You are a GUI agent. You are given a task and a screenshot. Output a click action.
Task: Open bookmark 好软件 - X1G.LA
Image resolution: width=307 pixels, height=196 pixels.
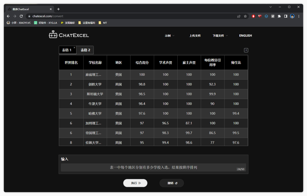click(x=45, y=23)
